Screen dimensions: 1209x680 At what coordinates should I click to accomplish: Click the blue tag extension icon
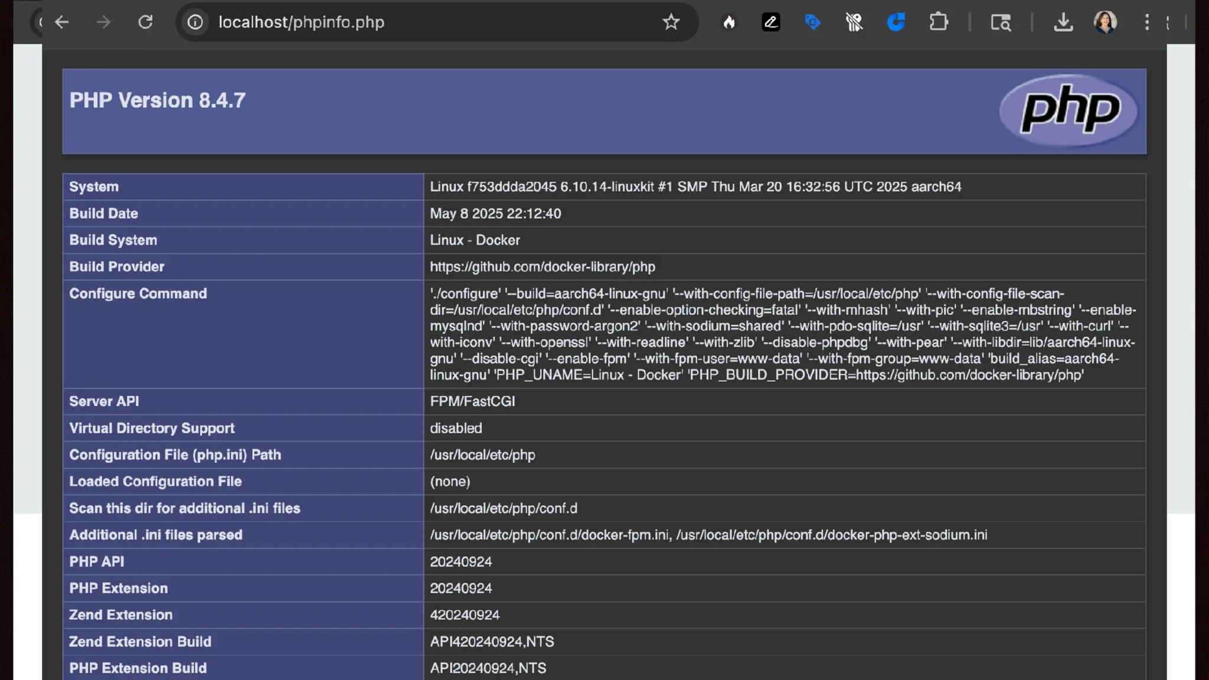pos(812,22)
